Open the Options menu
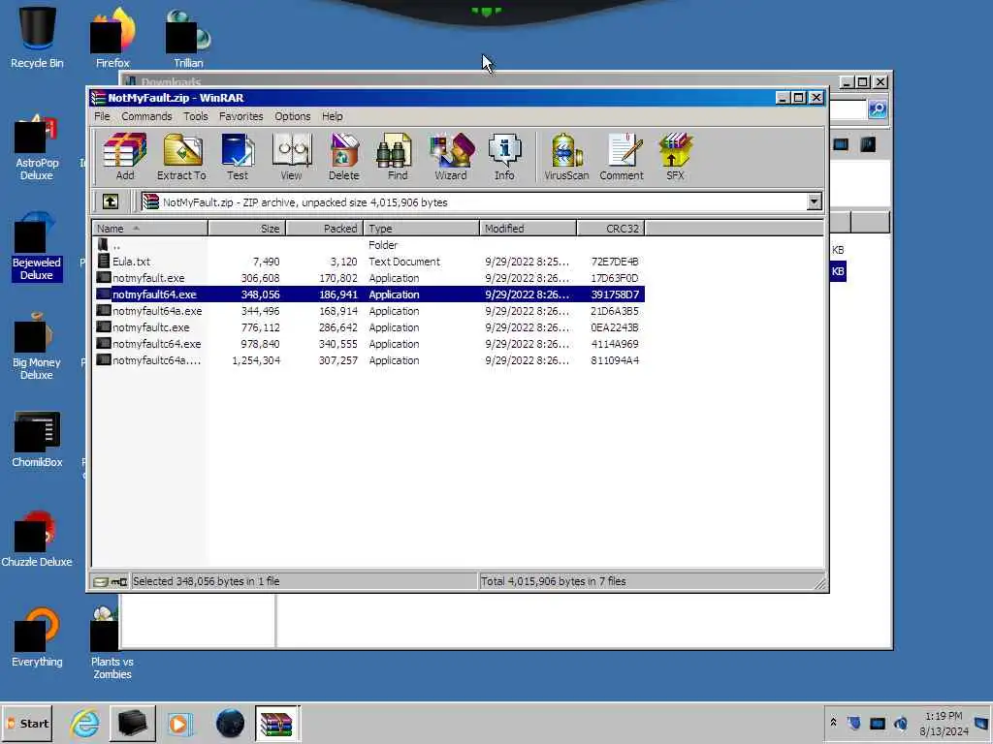Image resolution: width=993 pixels, height=744 pixels. tap(293, 116)
